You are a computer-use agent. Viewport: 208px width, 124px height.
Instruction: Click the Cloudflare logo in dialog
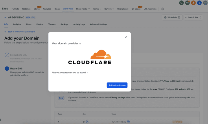[x=90, y=57]
